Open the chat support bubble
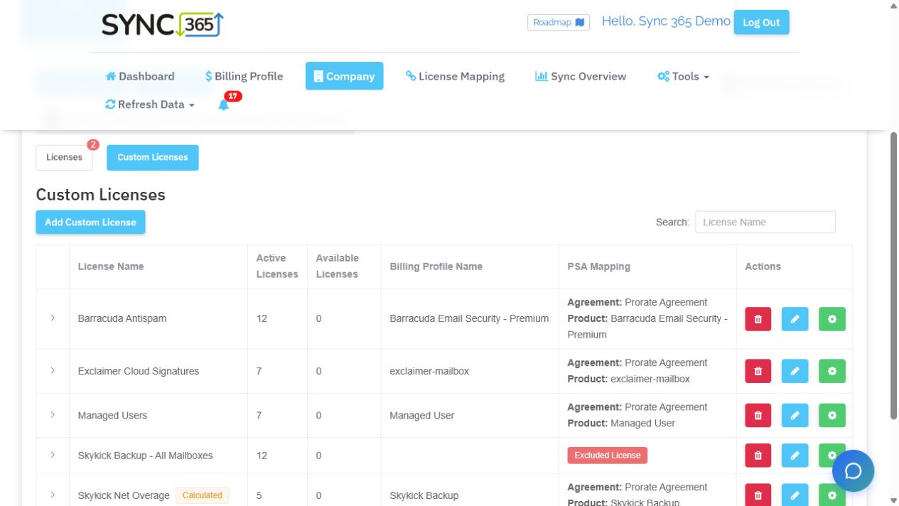The image size is (899, 506). coord(853,471)
